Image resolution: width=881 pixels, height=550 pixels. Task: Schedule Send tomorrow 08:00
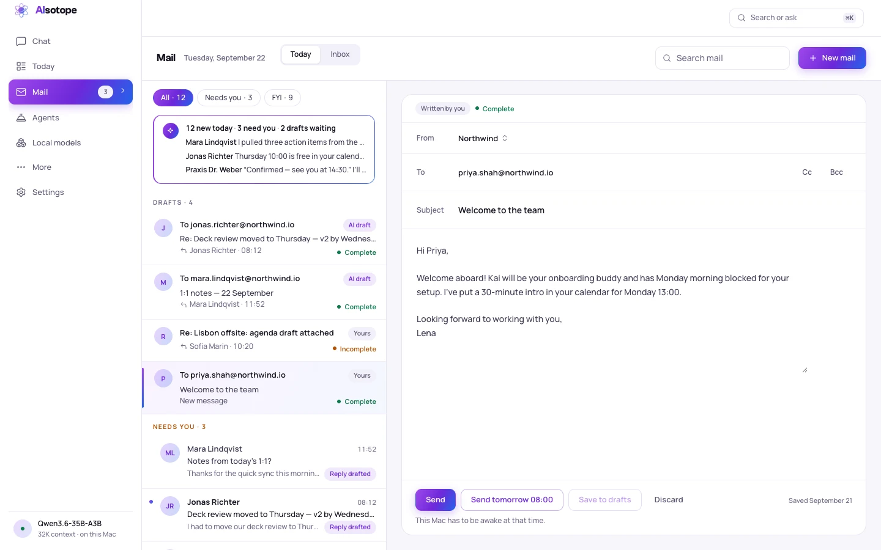coord(512,500)
